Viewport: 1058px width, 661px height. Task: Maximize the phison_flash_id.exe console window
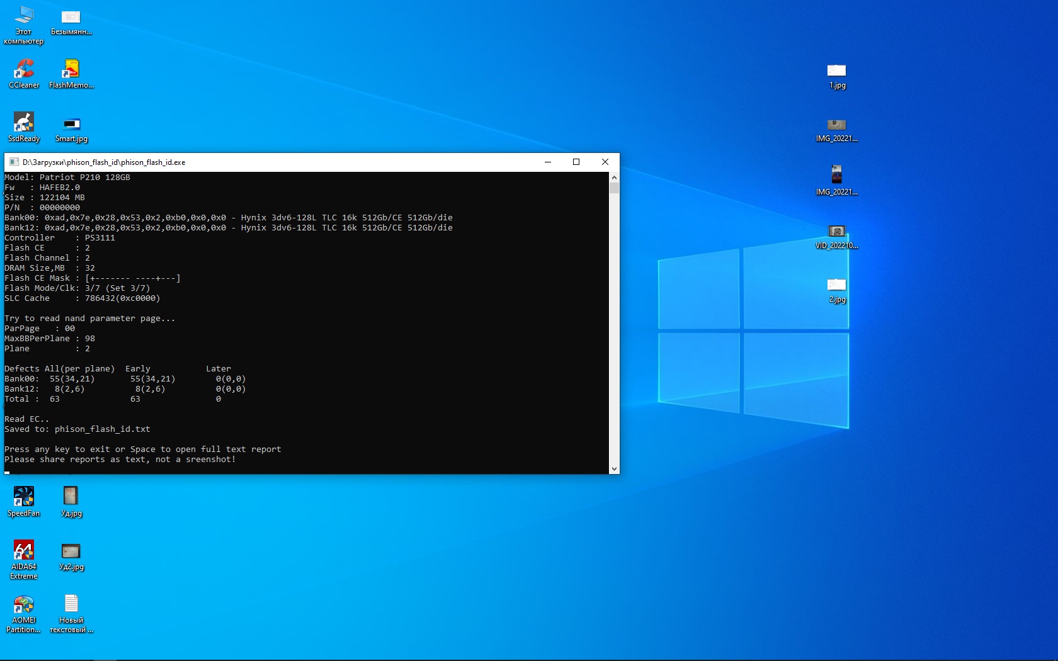(576, 162)
